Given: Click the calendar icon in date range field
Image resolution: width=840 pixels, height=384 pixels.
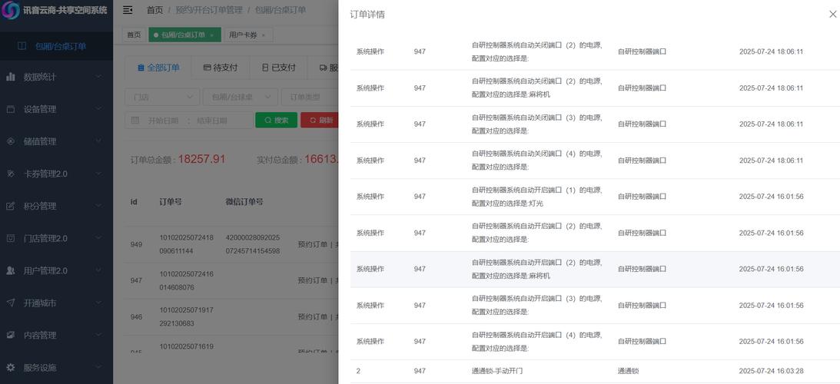Looking at the screenshot, I should tap(135, 121).
